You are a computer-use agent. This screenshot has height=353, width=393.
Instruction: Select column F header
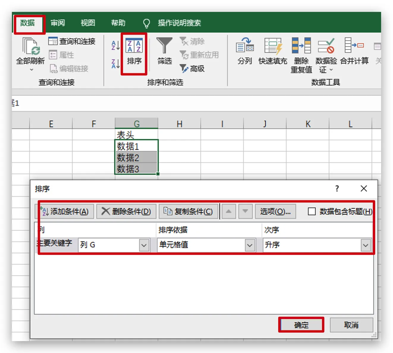click(94, 124)
